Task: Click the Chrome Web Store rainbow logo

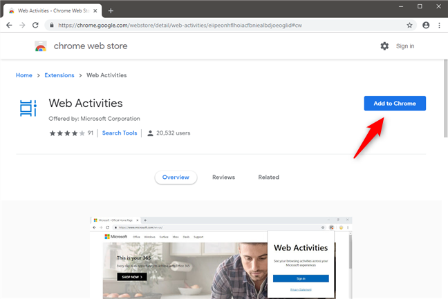Action: tap(41, 46)
